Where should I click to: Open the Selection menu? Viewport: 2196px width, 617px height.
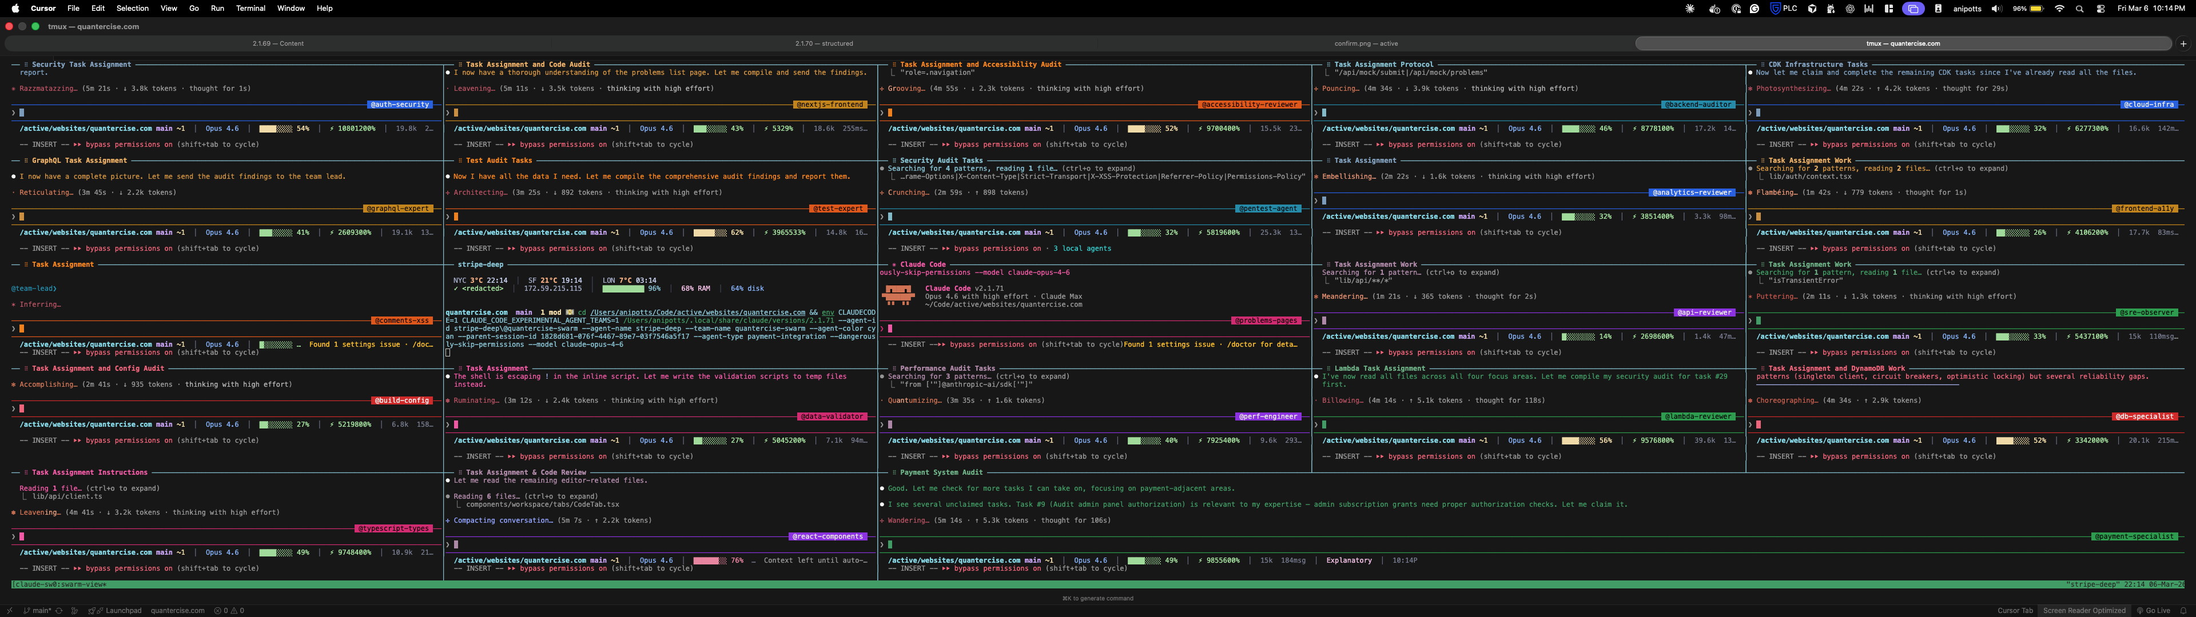point(132,9)
